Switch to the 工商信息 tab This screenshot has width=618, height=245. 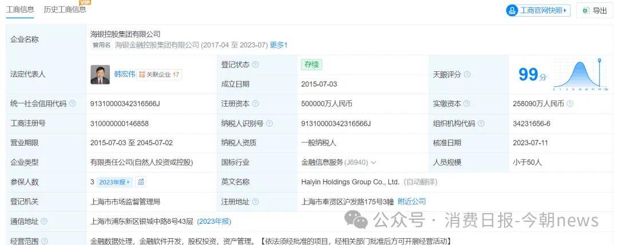tap(20, 10)
